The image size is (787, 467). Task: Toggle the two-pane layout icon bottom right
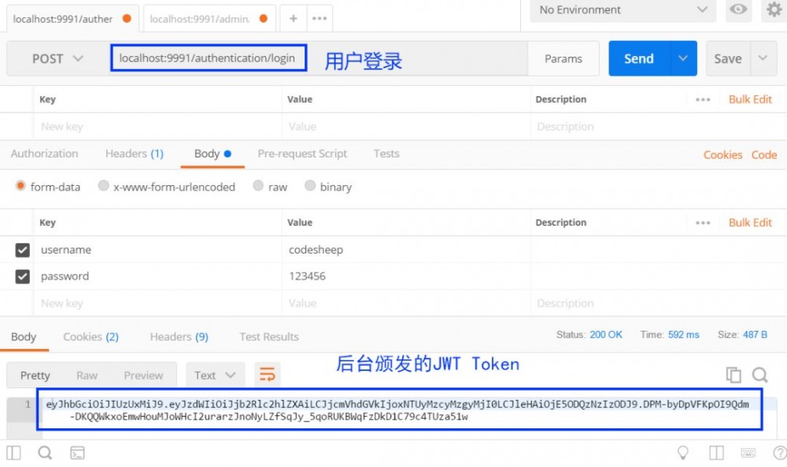coord(716,453)
